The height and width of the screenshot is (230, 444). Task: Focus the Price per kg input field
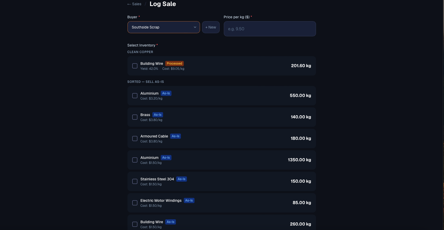[x=270, y=29]
